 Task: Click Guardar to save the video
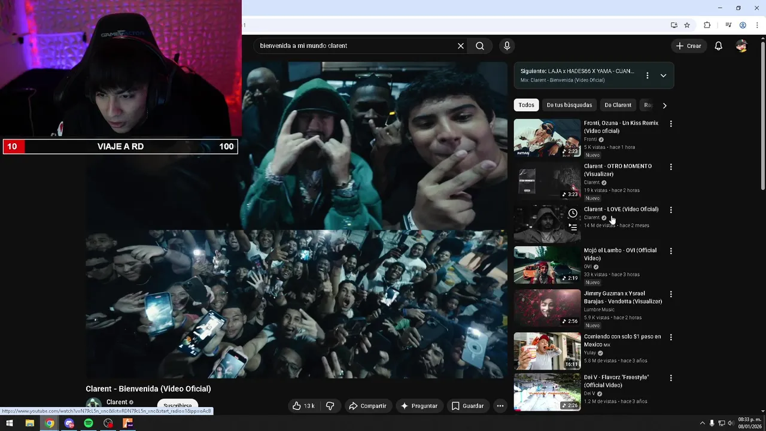(x=467, y=406)
